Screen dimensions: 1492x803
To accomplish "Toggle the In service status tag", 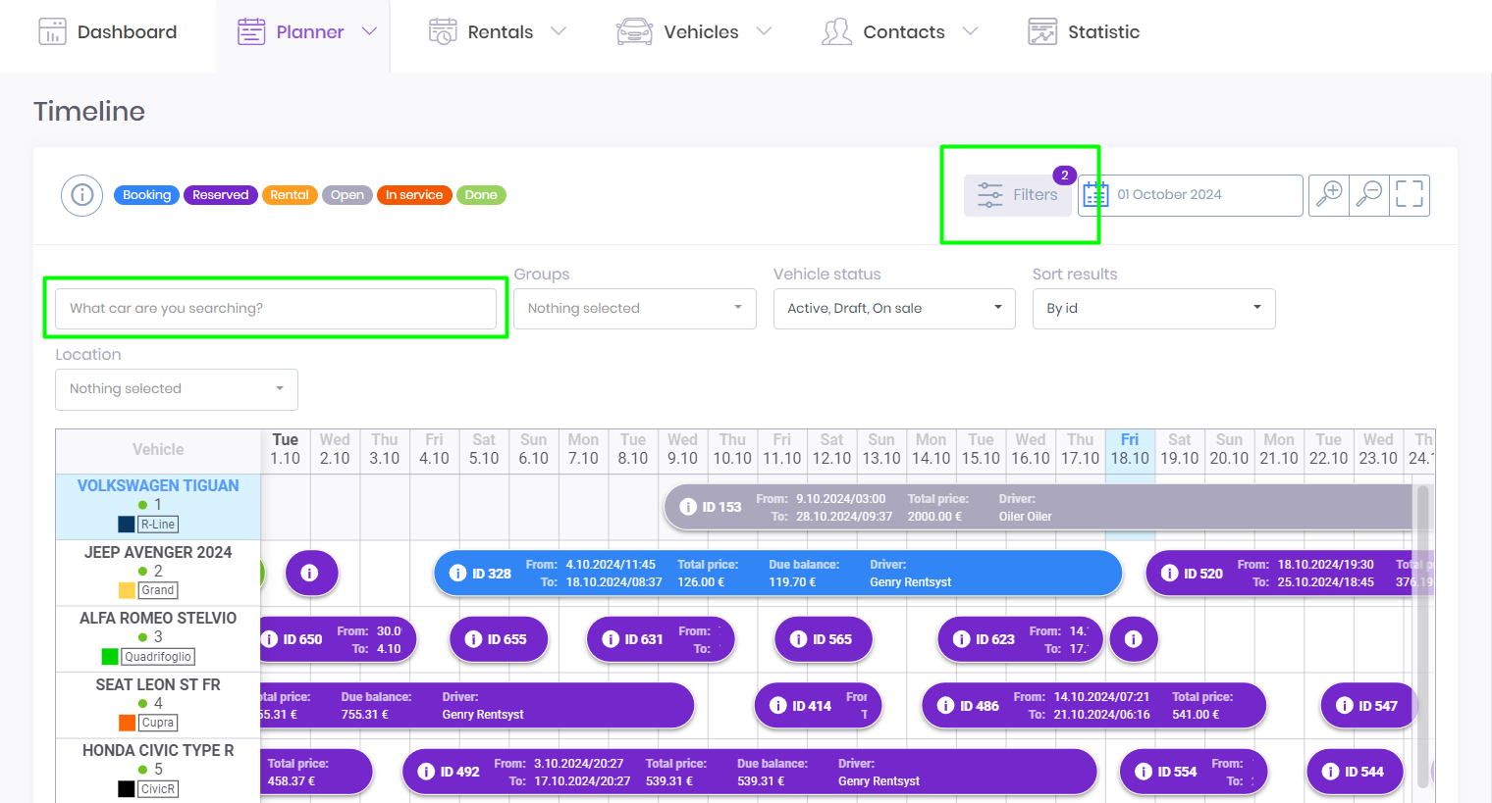I will click(x=413, y=195).
